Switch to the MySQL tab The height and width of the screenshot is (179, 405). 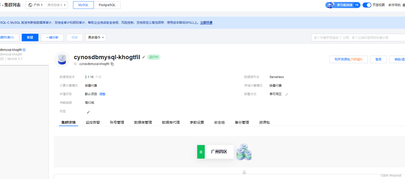[x=83, y=5]
